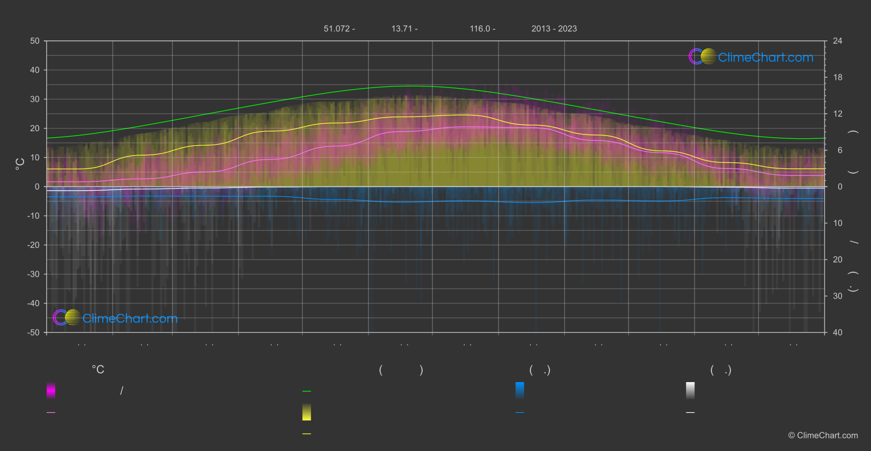Open the © ClimeChart.com copyright link
The image size is (871, 451).
(x=823, y=436)
